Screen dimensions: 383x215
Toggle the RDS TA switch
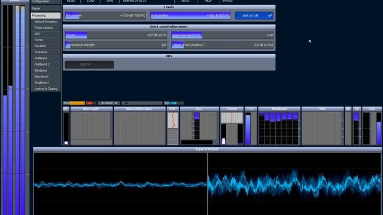89,64
